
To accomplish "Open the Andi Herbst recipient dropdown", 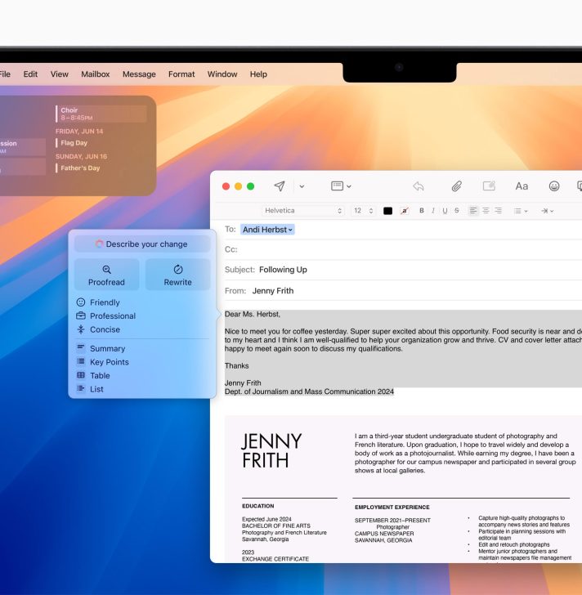I will (x=267, y=230).
